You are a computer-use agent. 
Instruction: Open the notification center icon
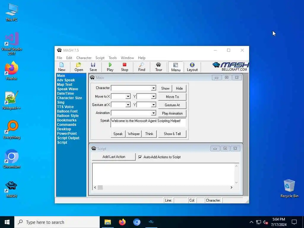[294, 222]
